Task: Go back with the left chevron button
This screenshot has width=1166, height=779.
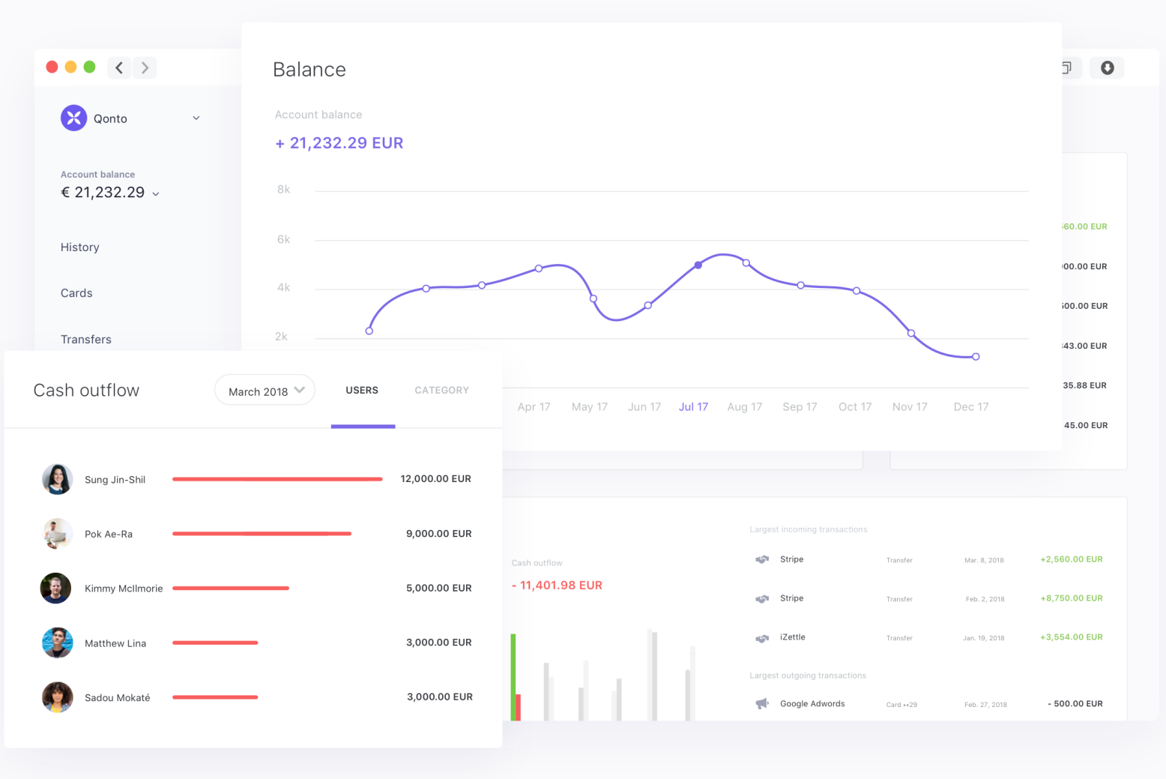Action: point(119,67)
